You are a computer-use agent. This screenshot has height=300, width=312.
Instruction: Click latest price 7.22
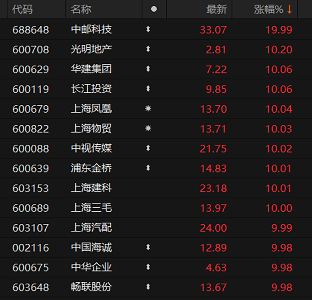(216, 69)
